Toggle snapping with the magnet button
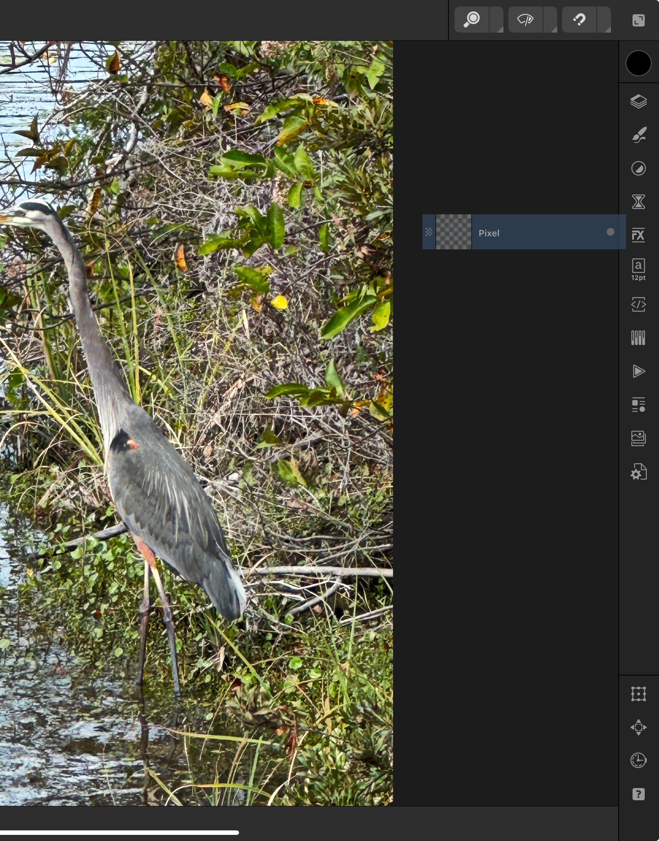 (579, 20)
